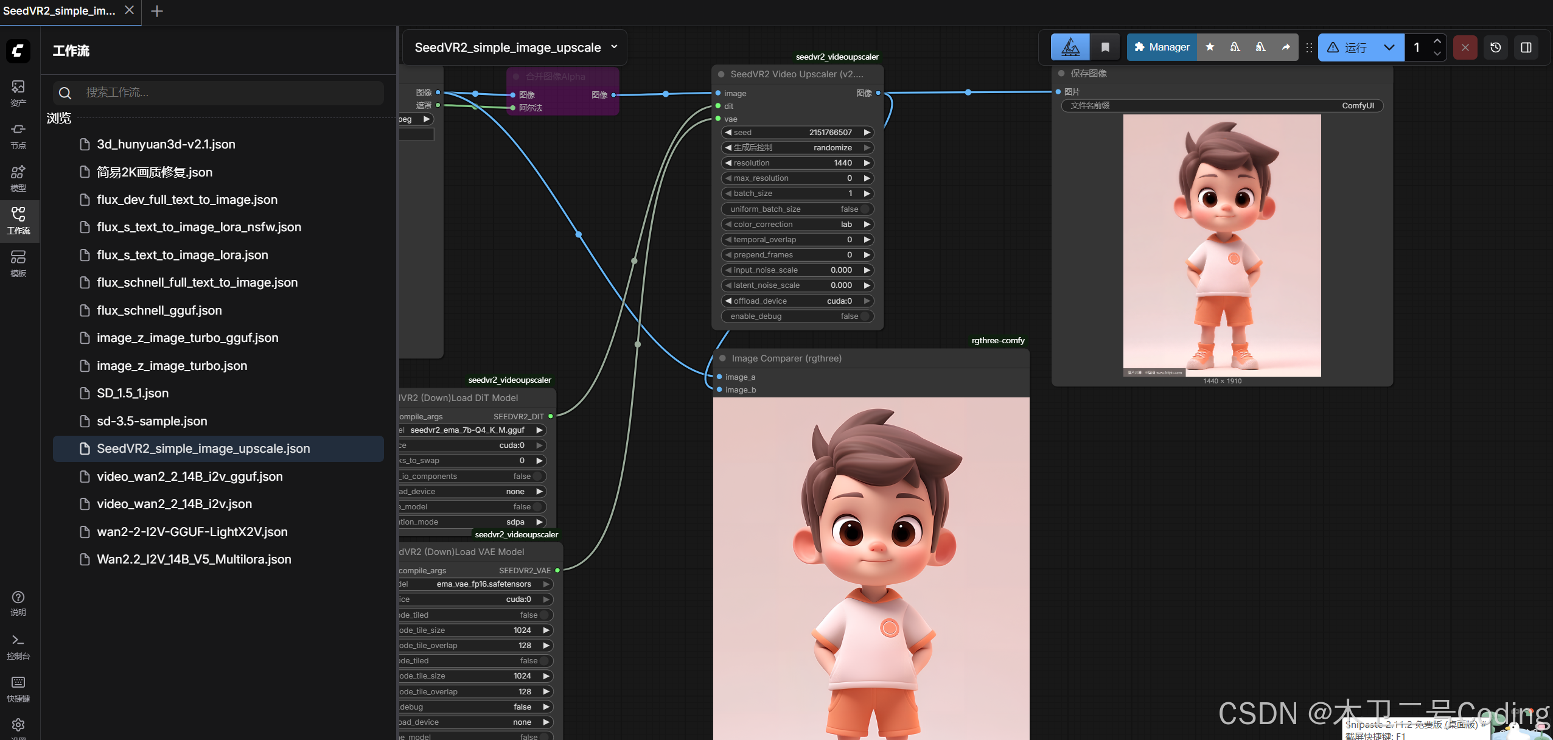This screenshot has width=1553, height=740.
Task: Toggle encode_tiled switch in VAE node
Action: (543, 615)
